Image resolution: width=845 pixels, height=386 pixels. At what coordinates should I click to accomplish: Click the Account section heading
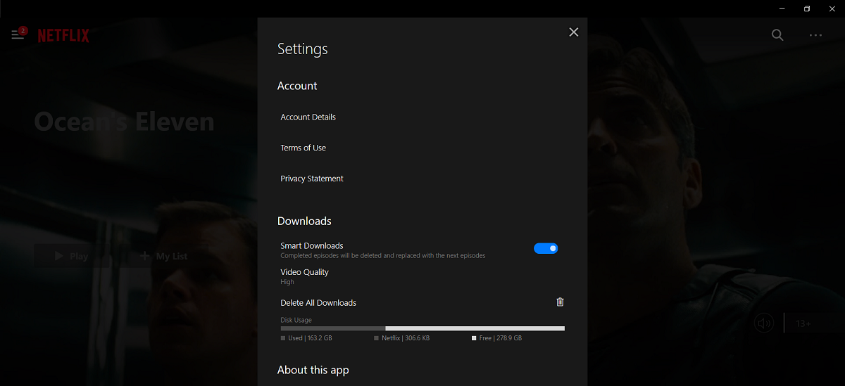coord(297,86)
